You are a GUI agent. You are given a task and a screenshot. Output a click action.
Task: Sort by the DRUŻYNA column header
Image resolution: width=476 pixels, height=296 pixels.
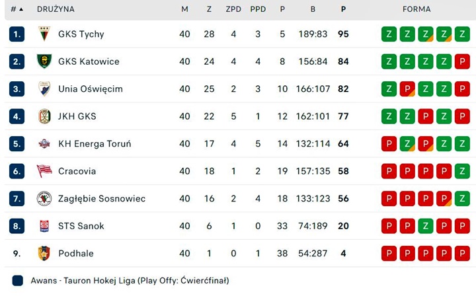(56, 9)
